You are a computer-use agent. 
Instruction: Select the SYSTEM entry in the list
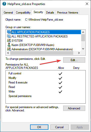click(17, 41)
